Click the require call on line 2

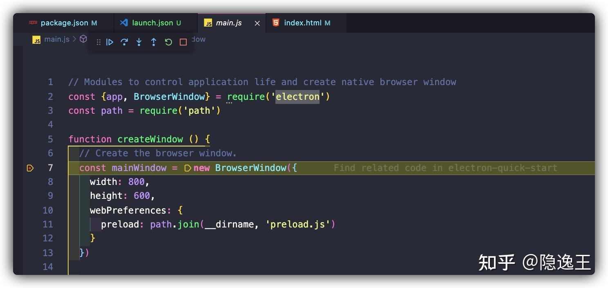click(246, 97)
